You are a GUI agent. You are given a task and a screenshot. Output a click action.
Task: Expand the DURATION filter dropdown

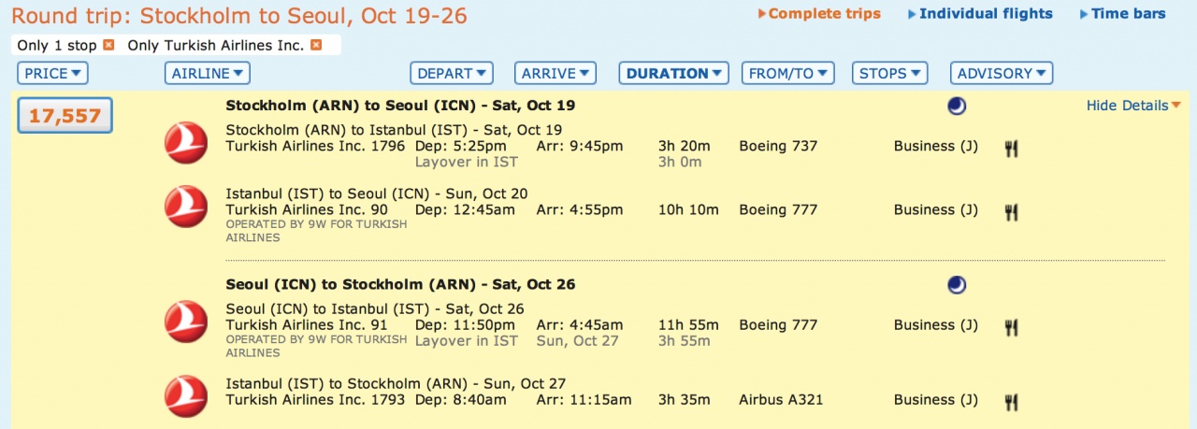[x=673, y=73]
